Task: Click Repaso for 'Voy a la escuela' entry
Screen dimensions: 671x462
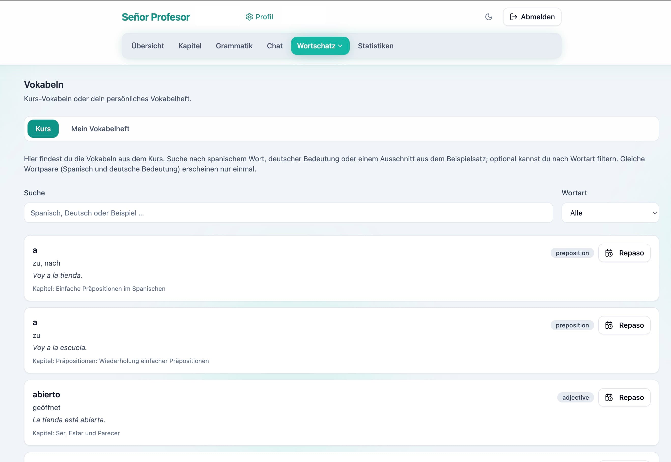Action: (x=624, y=325)
